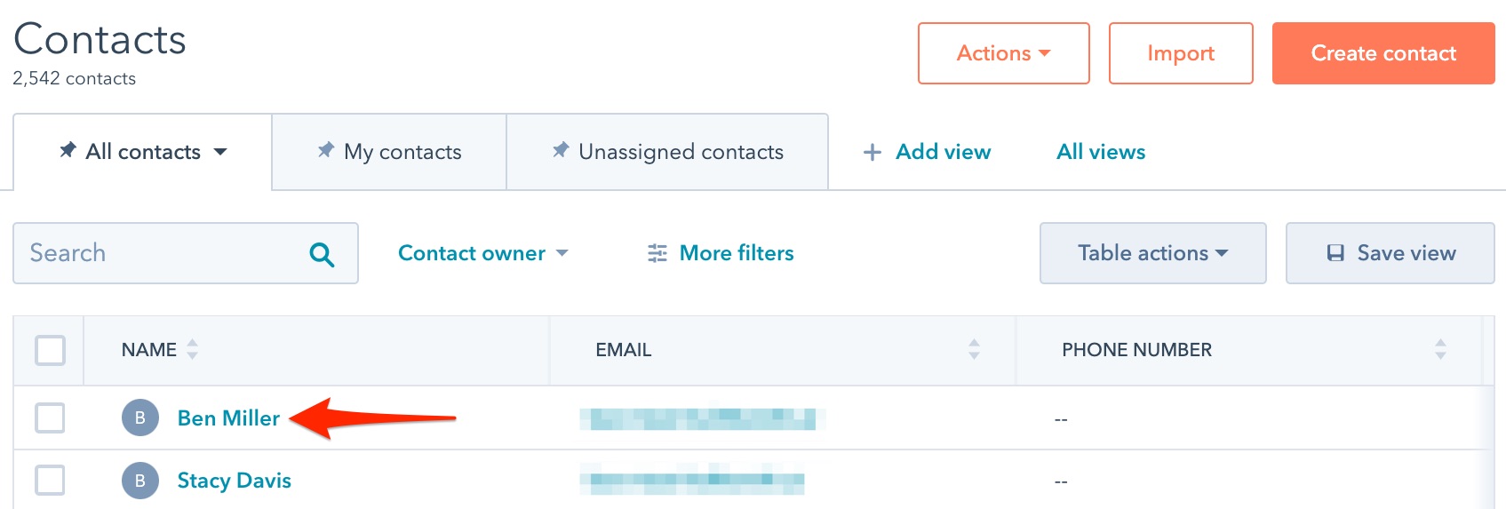1506x509 pixels.
Task: Open the Ben Miller contact link
Action: tap(228, 418)
